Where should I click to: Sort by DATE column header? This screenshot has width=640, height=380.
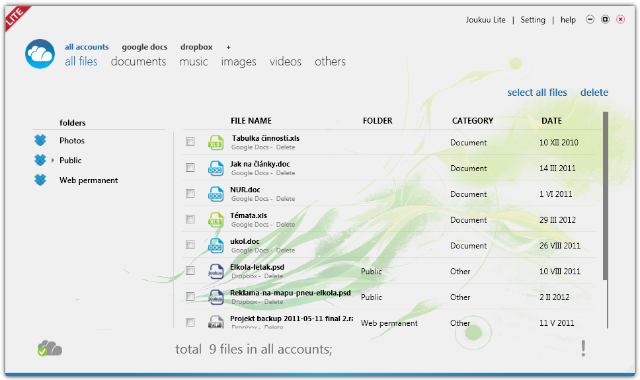pos(551,121)
